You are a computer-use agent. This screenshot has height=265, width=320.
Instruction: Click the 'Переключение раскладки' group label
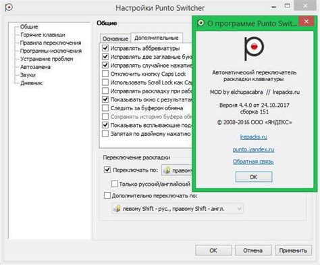136,158
